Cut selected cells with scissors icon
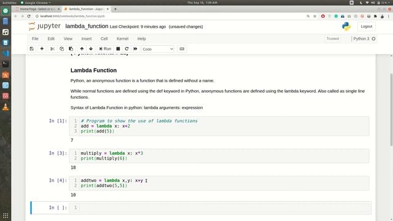This screenshot has height=221, width=393. click(52, 49)
